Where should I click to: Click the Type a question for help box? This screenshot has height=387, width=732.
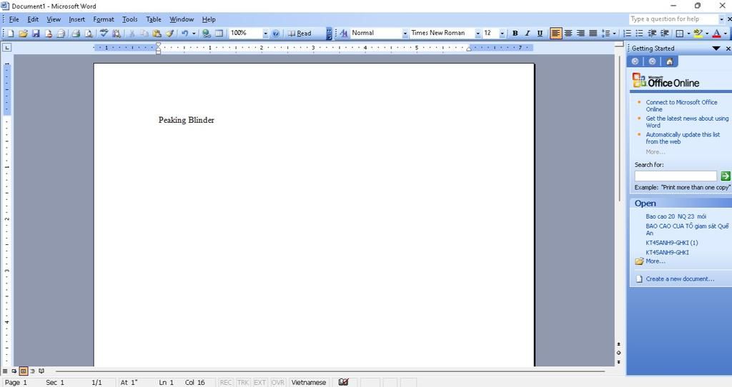673,19
